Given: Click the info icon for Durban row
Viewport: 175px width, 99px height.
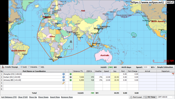Looking at the screenshot, I should tap(63, 77).
